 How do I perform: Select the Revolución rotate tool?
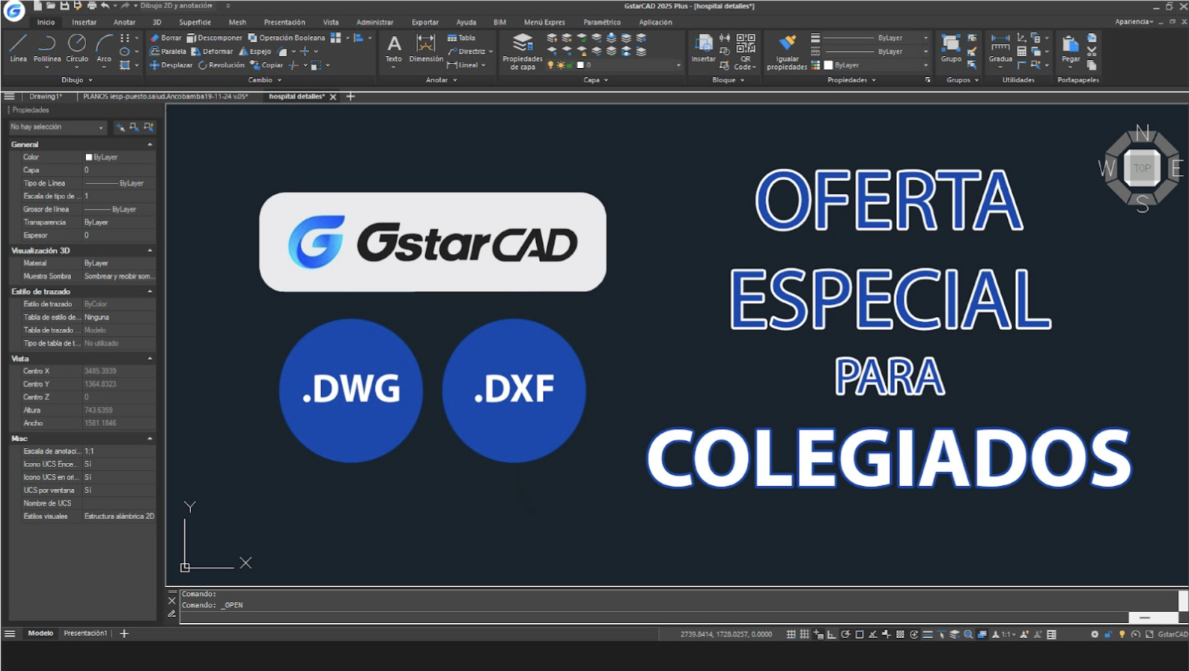221,65
